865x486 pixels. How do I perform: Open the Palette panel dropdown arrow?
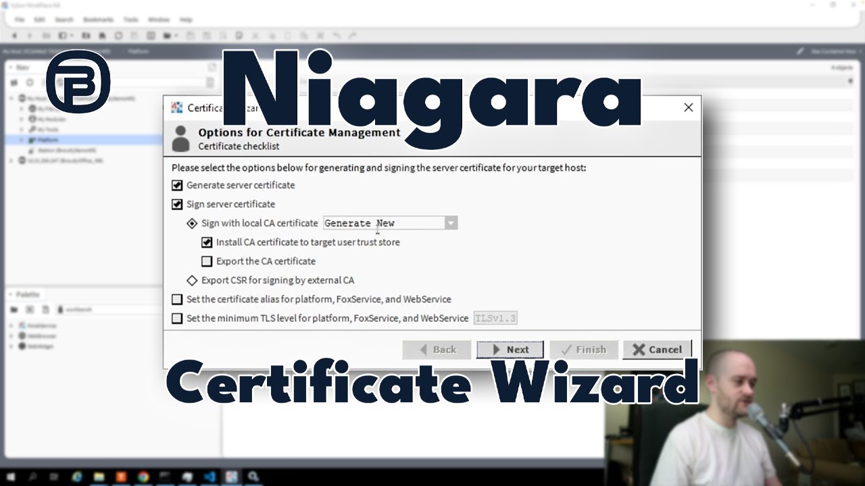10,294
